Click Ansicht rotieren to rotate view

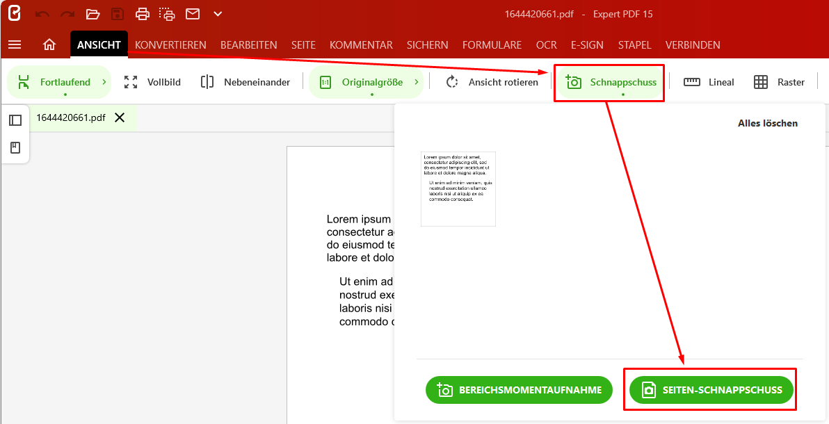pyautogui.click(x=492, y=82)
